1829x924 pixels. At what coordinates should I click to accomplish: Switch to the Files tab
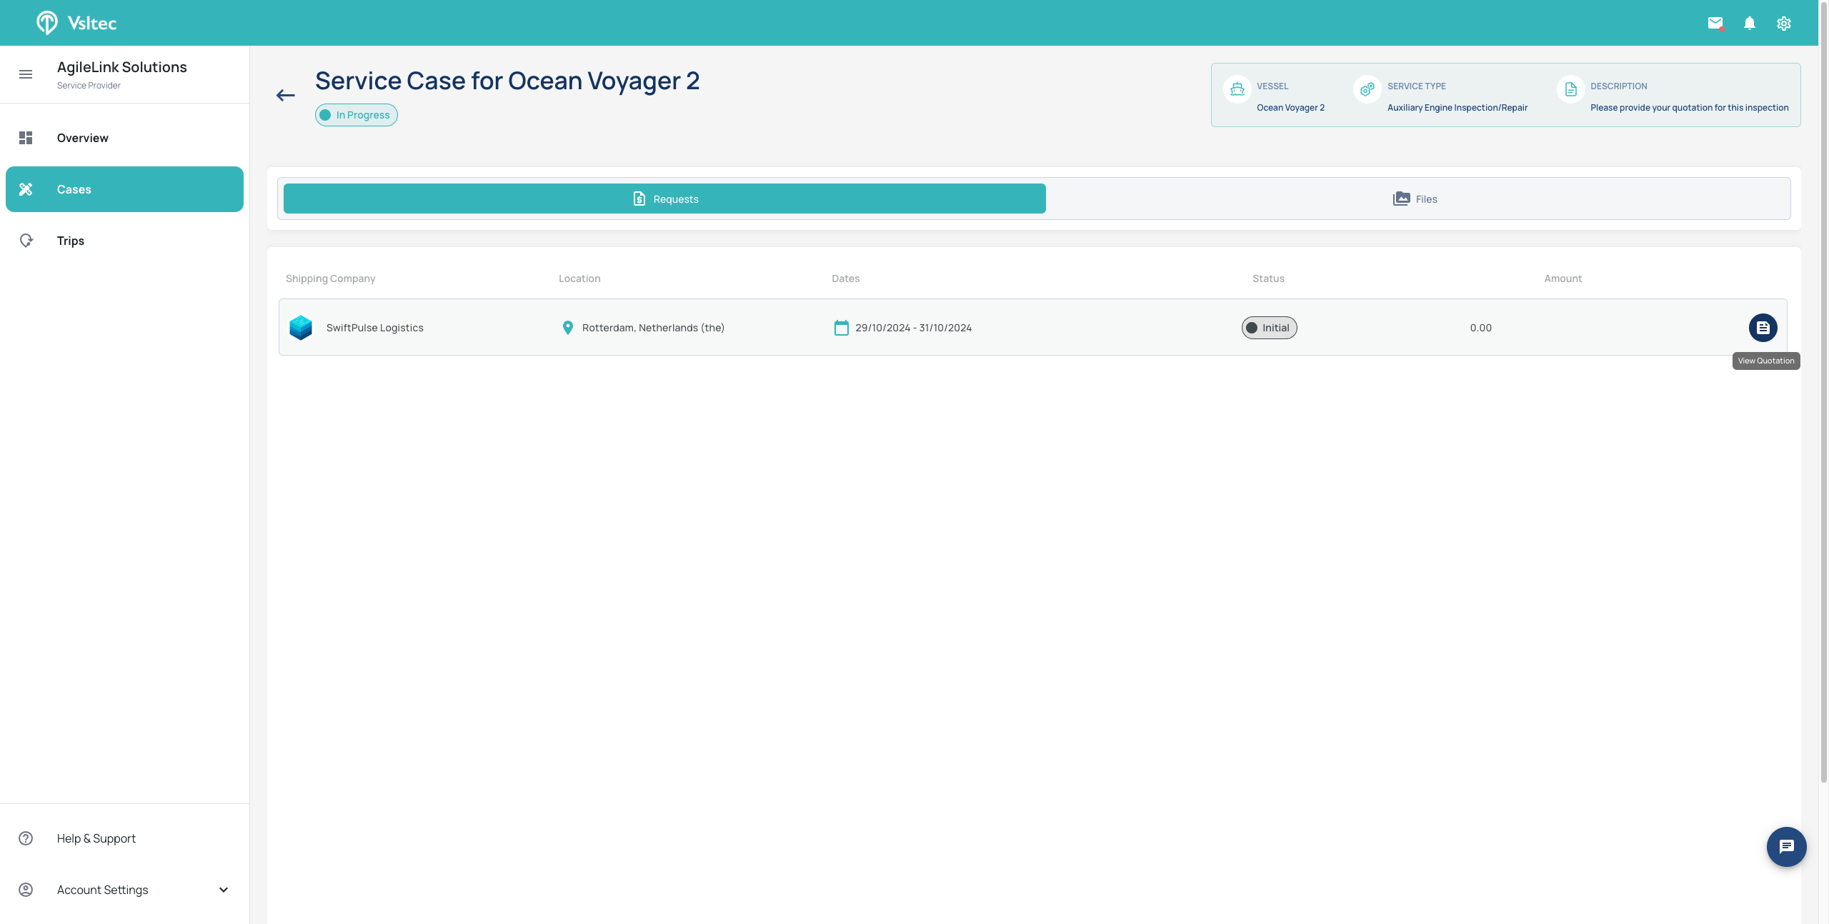pyautogui.click(x=1415, y=199)
